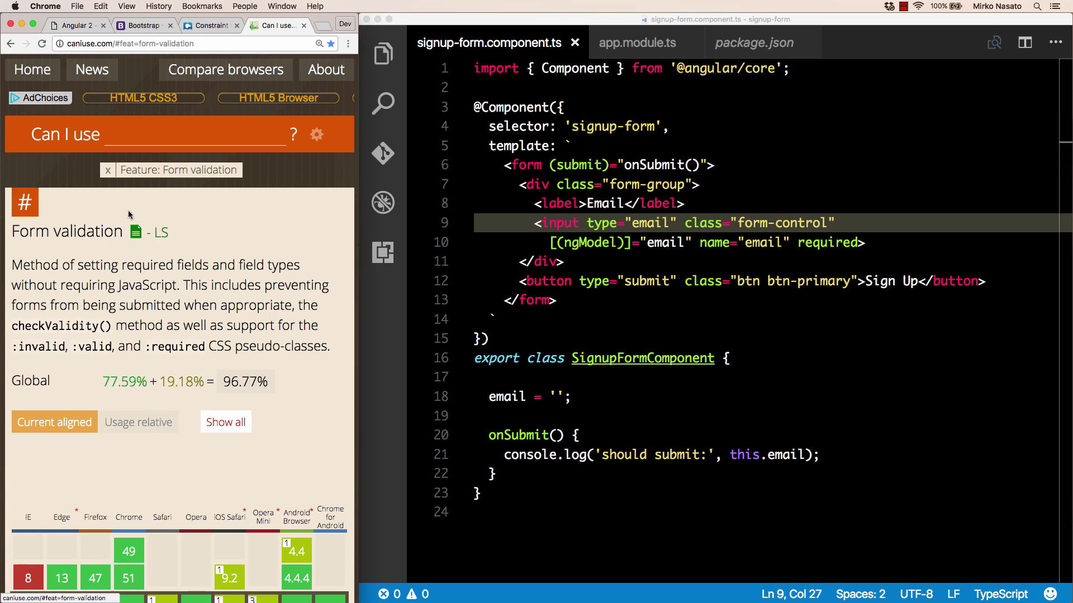Open Compare browsers page
The height and width of the screenshot is (603, 1073).
click(226, 70)
